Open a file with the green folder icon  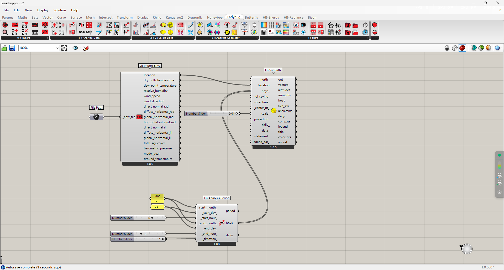tap(4, 48)
